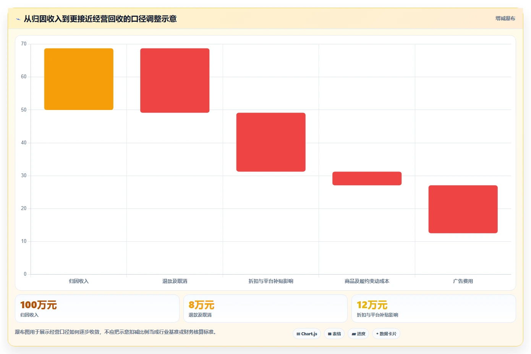
Task: Click the Chart.js tag chip
Action: click(307, 334)
